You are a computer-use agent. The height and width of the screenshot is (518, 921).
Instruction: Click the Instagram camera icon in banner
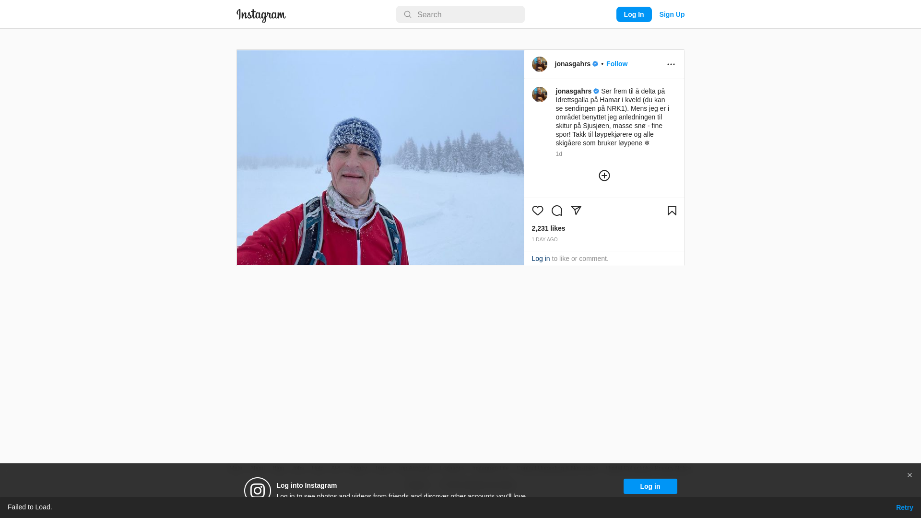click(257, 490)
